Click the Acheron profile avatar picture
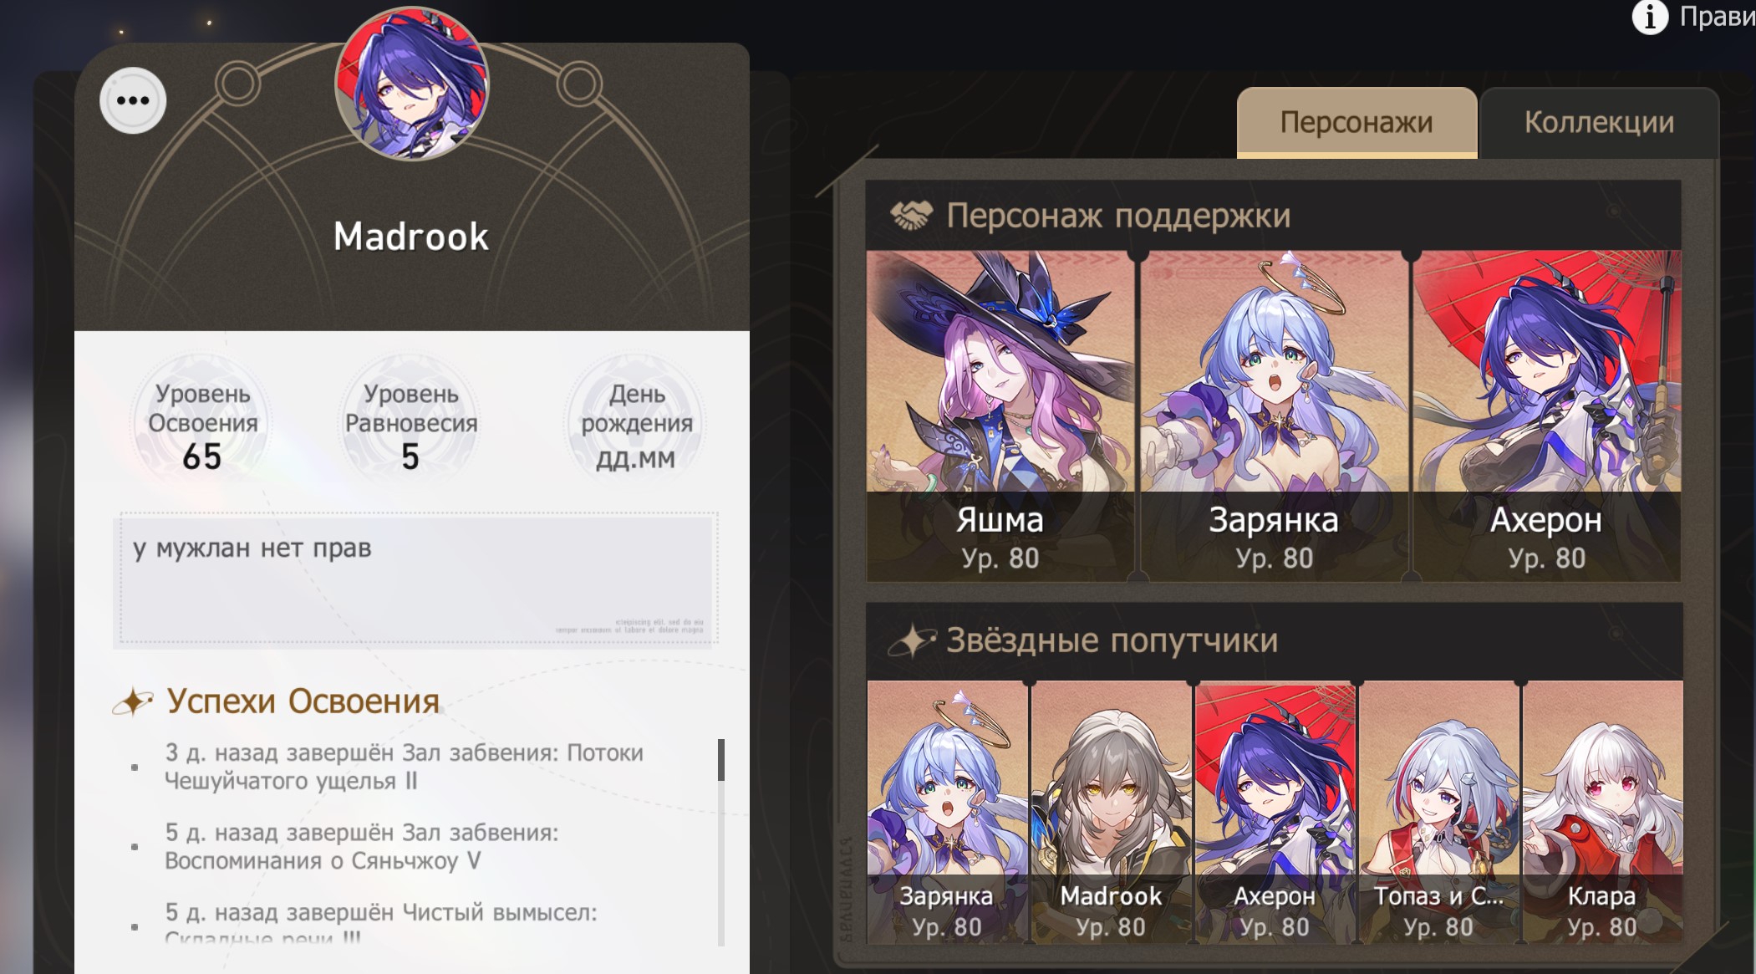 click(x=412, y=83)
